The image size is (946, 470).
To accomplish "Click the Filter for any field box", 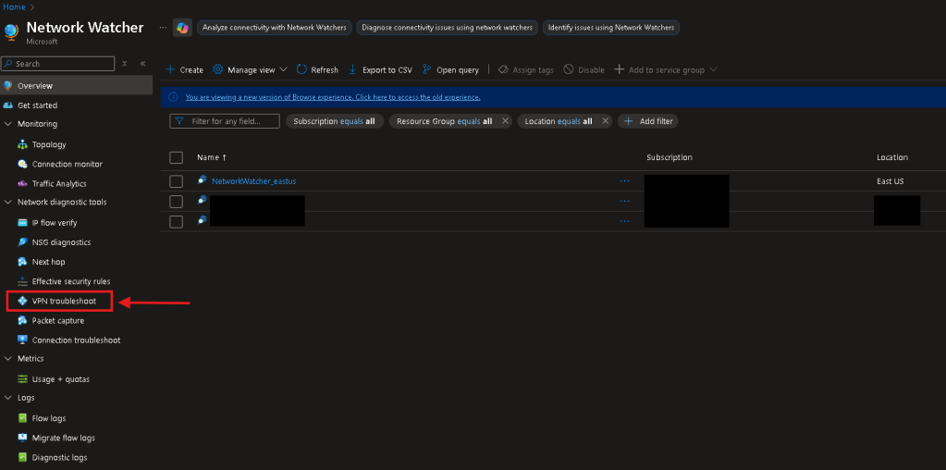I will pos(226,121).
